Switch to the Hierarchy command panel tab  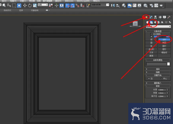[x=155, y=17]
